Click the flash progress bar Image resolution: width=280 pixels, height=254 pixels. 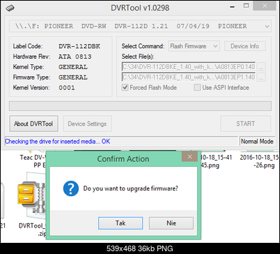tap(140, 106)
